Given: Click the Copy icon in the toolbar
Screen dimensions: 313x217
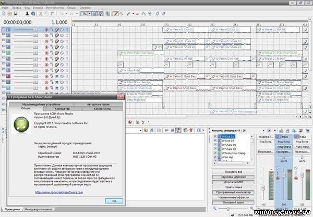Looking at the screenshot, I should (46, 14).
